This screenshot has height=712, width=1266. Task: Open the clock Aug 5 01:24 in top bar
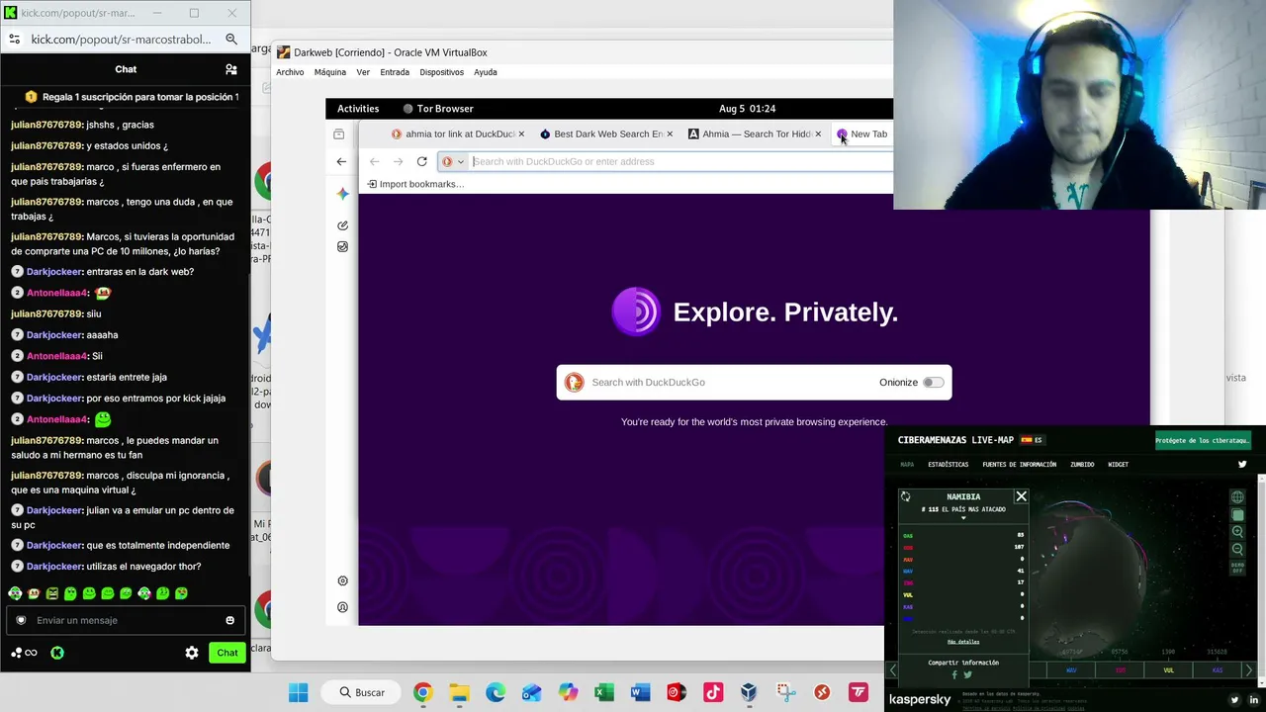747,109
